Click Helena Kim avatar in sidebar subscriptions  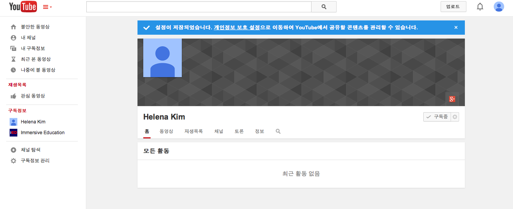pos(13,122)
